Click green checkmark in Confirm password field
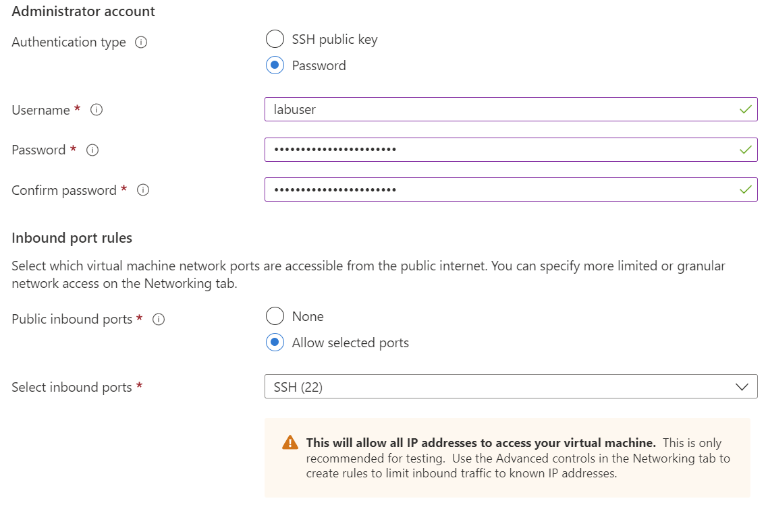The image size is (768, 505). tap(745, 189)
